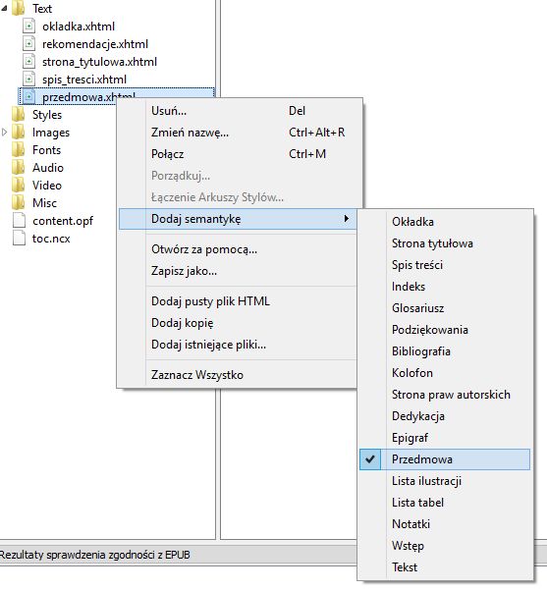Image resolution: width=547 pixels, height=591 pixels.
Task: Click the Misc folder icon
Action: pyautogui.click(x=18, y=203)
